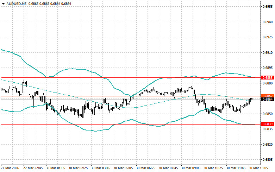
Task: Click the 0.6955 price scale value
Action: pyautogui.click(x=268, y=7)
